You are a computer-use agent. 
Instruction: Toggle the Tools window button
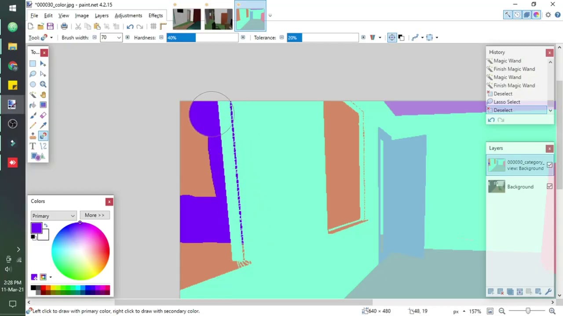[x=508, y=15]
